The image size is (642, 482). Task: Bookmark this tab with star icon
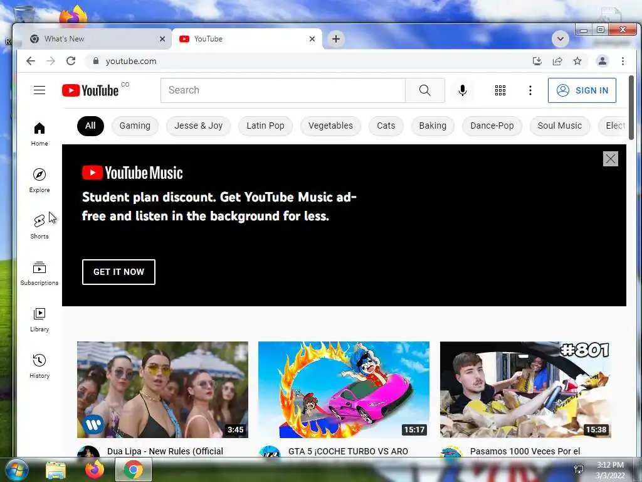(577, 61)
